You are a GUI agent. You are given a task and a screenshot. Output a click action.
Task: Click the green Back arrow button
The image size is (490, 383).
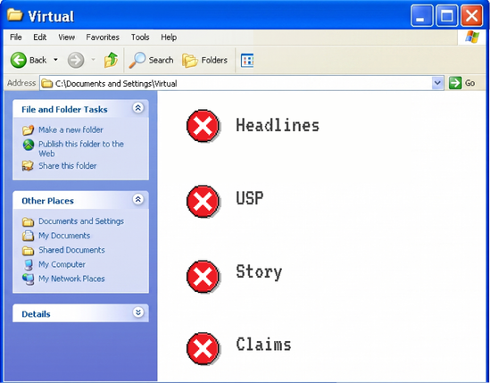click(19, 60)
